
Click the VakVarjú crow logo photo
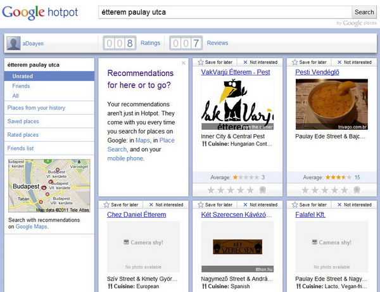coord(237,105)
